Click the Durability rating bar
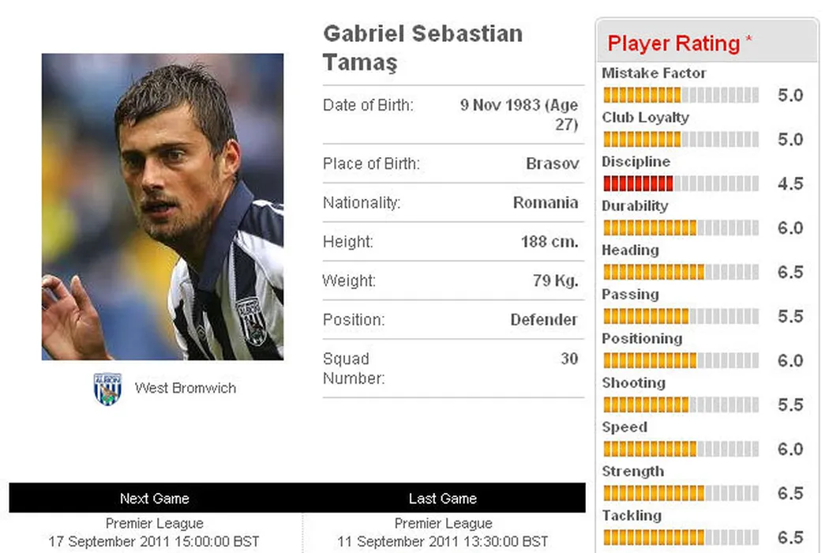The height and width of the screenshot is (553, 829). [x=680, y=228]
